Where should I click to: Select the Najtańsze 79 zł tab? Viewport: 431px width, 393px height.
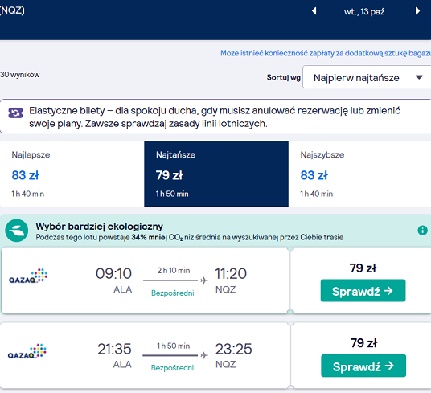216,174
